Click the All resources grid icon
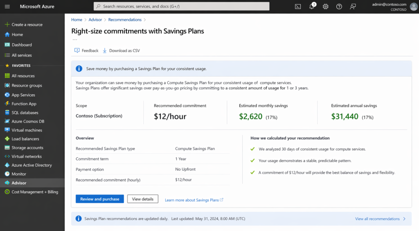Image resolution: width=419 pixels, height=231 pixels. [7, 76]
